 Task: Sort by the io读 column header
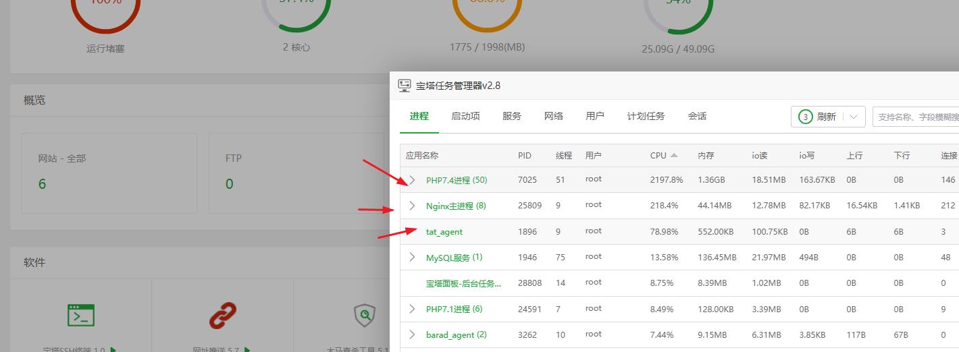760,155
